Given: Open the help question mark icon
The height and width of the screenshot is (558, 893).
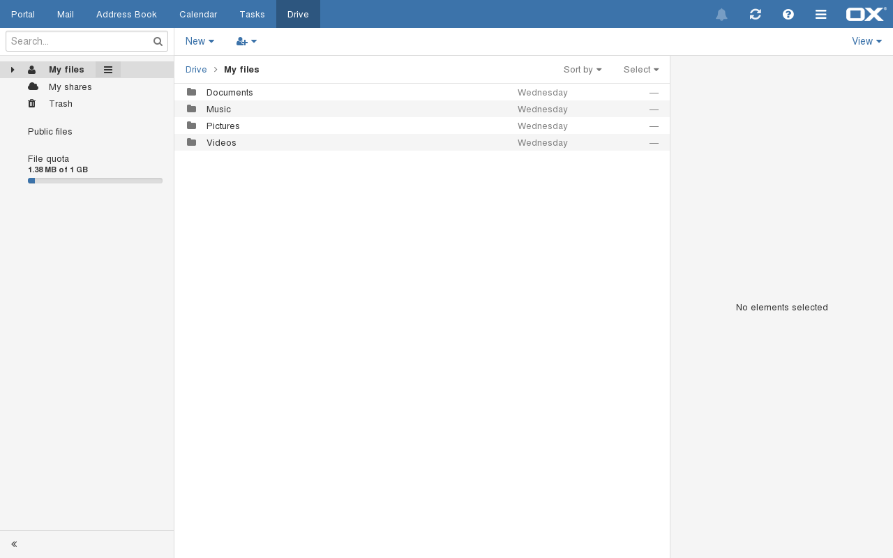Looking at the screenshot, I should tap(788, 15).
